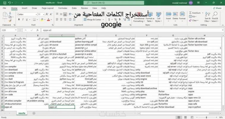Open Cell Styles gallery

[158, 17]
